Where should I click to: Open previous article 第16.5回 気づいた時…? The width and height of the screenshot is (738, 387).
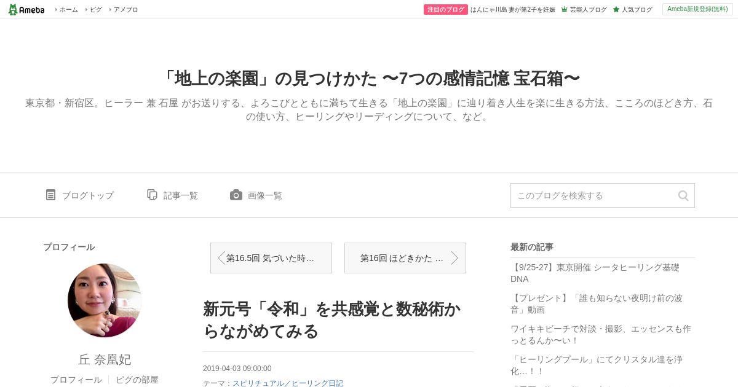(271, 258)
